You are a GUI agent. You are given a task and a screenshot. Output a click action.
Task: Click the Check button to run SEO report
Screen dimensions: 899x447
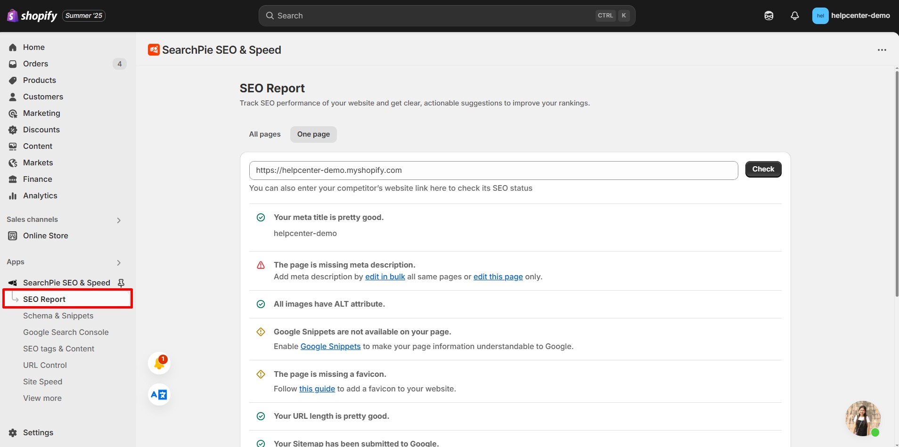763,169
